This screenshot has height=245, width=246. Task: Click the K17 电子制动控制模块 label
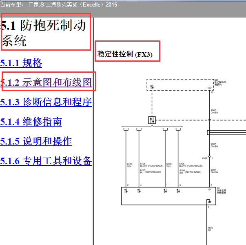[220, 82]
